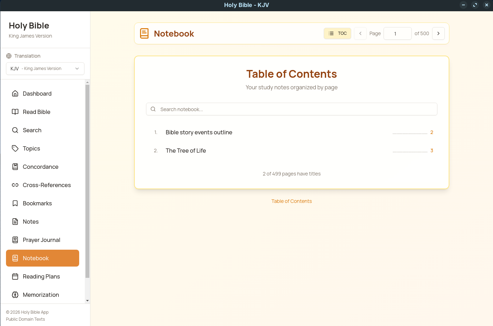Click the Concordance book icon
This screenshot has height=326, width=493.
pyautogui.click(x=15, y=167)
